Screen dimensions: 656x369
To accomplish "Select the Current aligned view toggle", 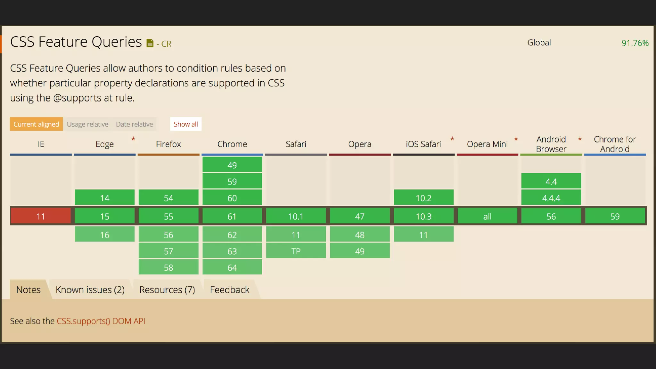I will tap(36, 124).
